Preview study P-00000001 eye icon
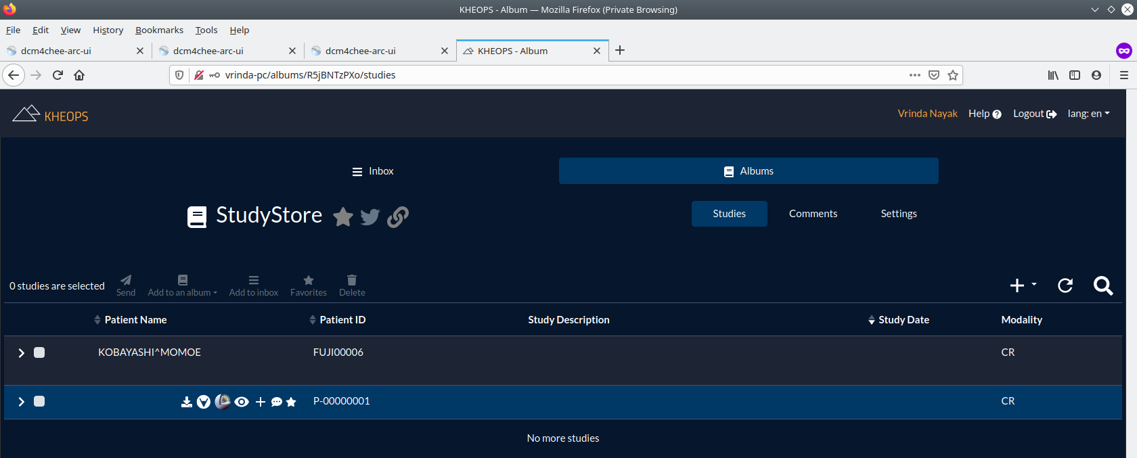 [242, 402]
